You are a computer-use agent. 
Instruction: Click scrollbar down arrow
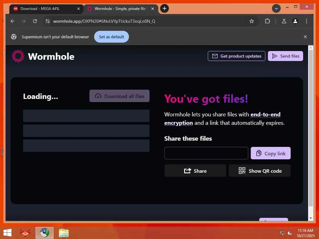pyautogui.click(x=311, y=218)
